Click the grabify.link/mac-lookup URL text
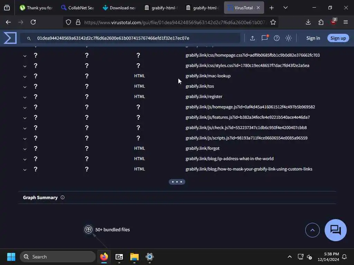Image resolution: width=354 pixels, height=265 pixels. click(208, 76)
